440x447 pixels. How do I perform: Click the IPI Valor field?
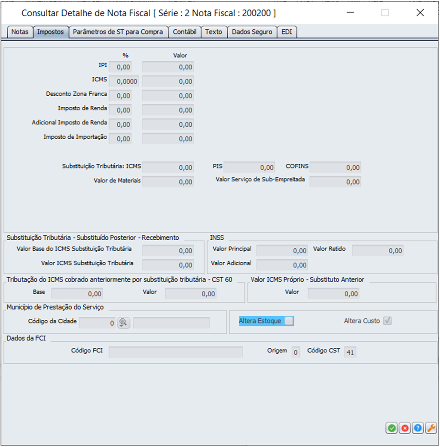coord(168,67)
